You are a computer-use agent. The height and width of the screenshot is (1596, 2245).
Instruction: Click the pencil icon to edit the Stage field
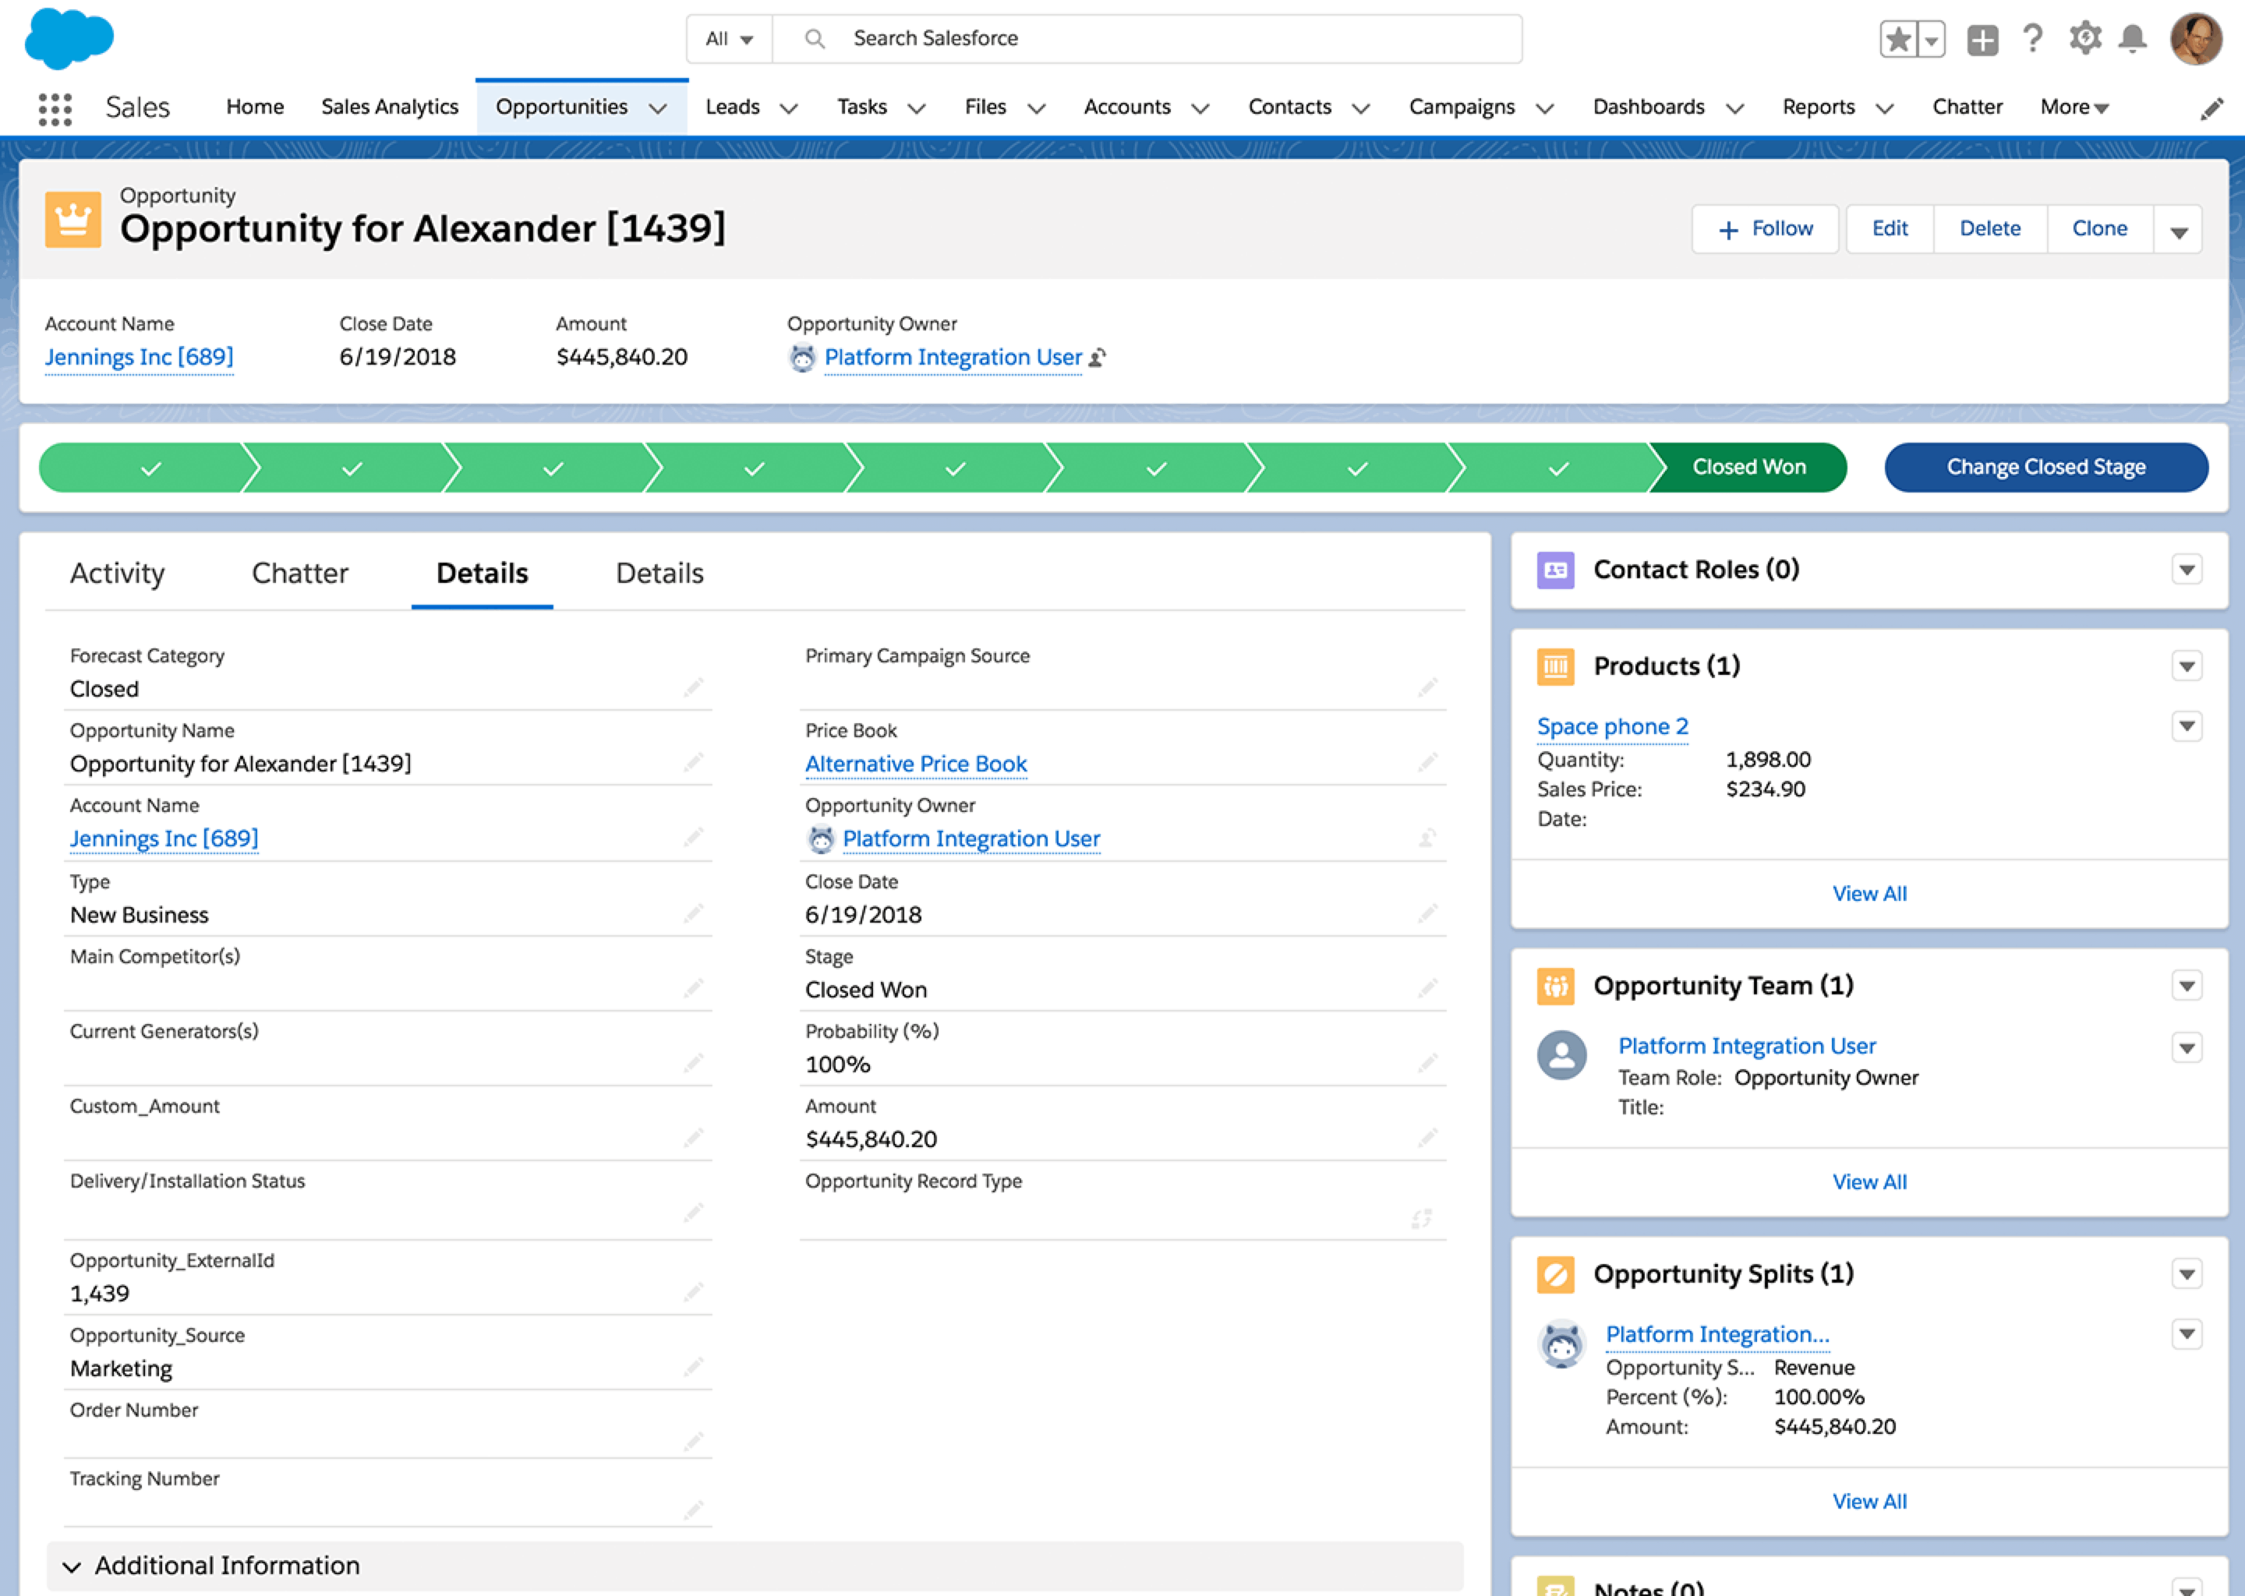[1427, 987]
